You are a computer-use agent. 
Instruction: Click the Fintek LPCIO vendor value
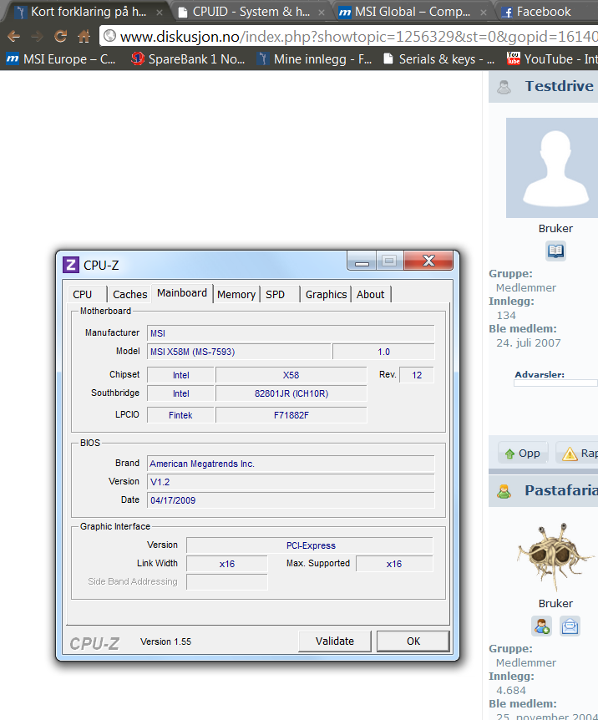180,415
